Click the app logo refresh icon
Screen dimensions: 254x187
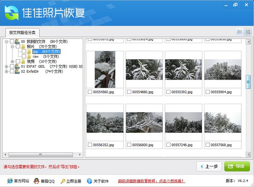pyautogui.click(x=11, y=13)
